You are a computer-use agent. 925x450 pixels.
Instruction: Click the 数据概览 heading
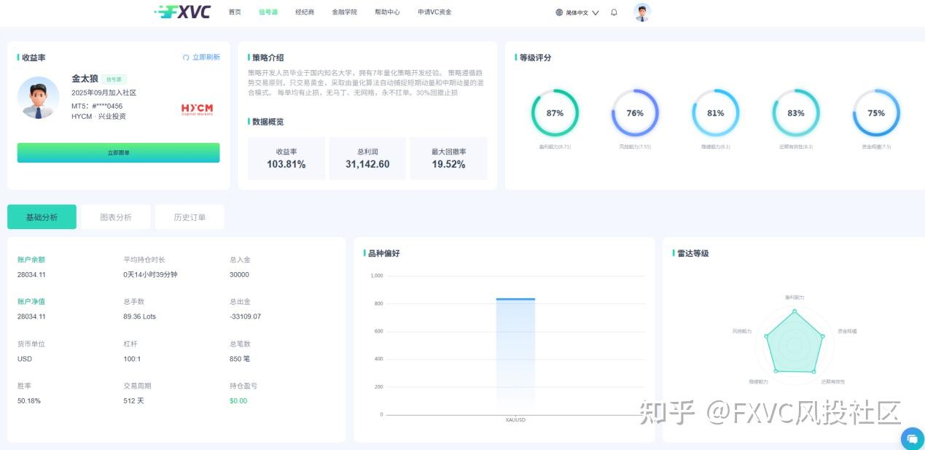click(x=268, y=122)
